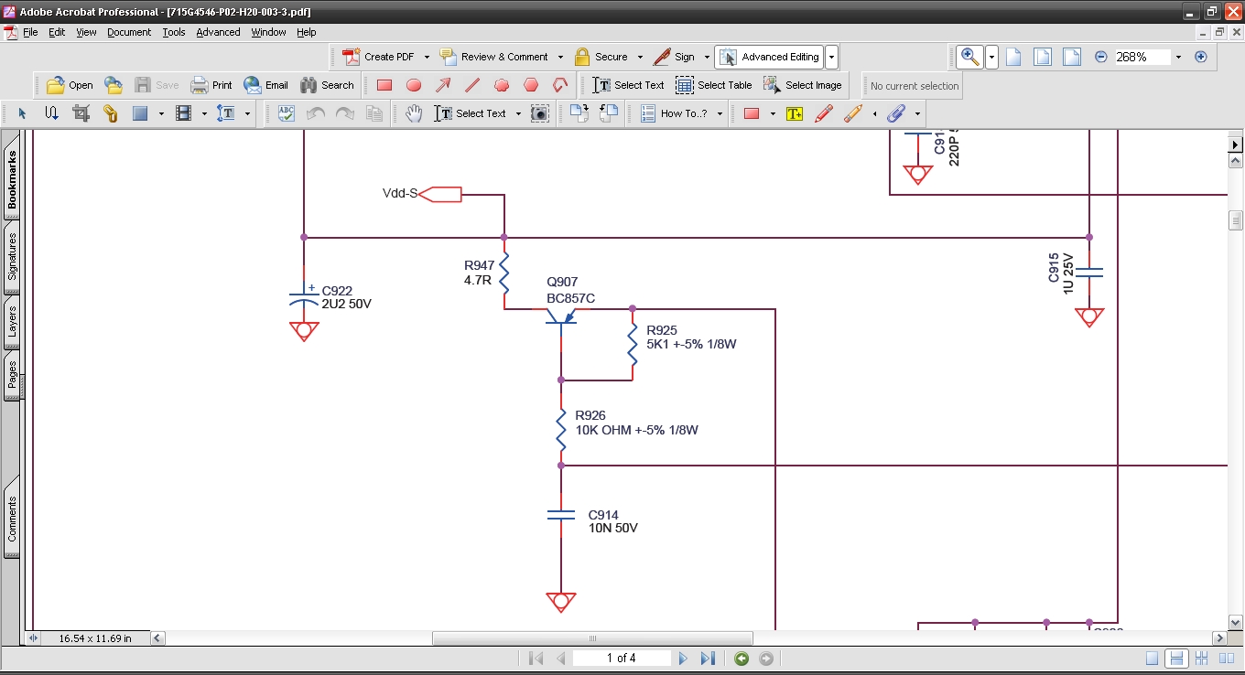Choose the Arrow drawing tool
The width and height of the screenshot is (1245, 675).
(x=443, y=85)
